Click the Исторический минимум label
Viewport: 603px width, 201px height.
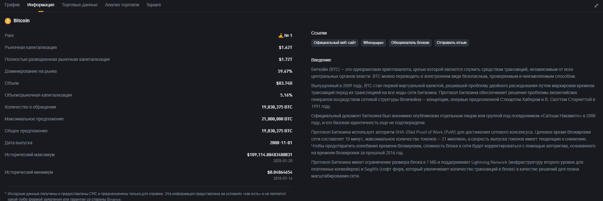point(29,172)
